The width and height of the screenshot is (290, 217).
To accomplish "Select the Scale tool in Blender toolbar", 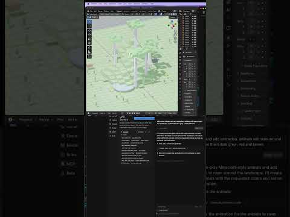I will [89, 39].
